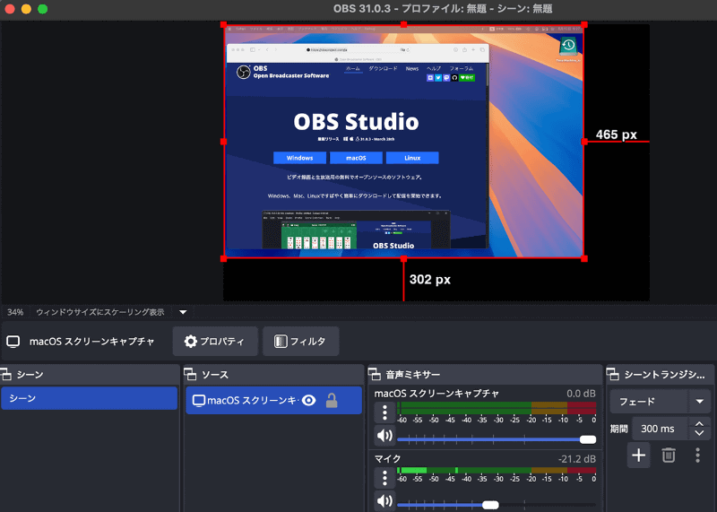Open the フィルタ (filters) button
The width and height of the screenshot is (717, 512).
pyautogui.click(x=300, y=342)
